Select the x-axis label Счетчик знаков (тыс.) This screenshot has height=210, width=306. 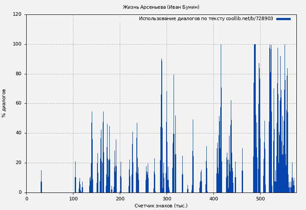click(x=161, y=206)
